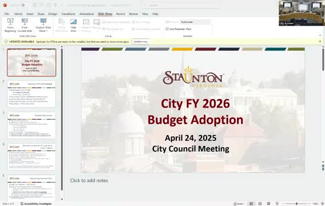This screenshot has width=325, height=206.
Task: Click thumbnail pane vertical scrollbar
Action: point(62,120)
